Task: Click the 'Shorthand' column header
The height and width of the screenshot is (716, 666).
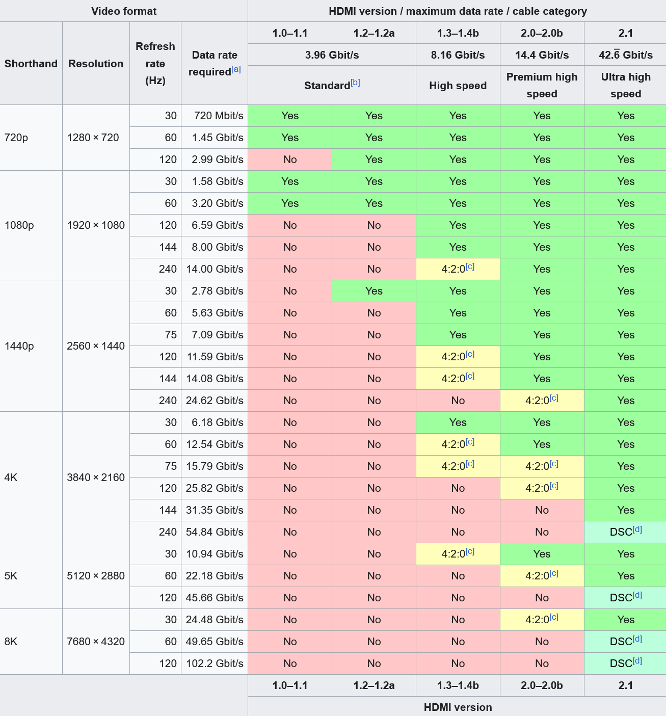Action: point(31,63)
